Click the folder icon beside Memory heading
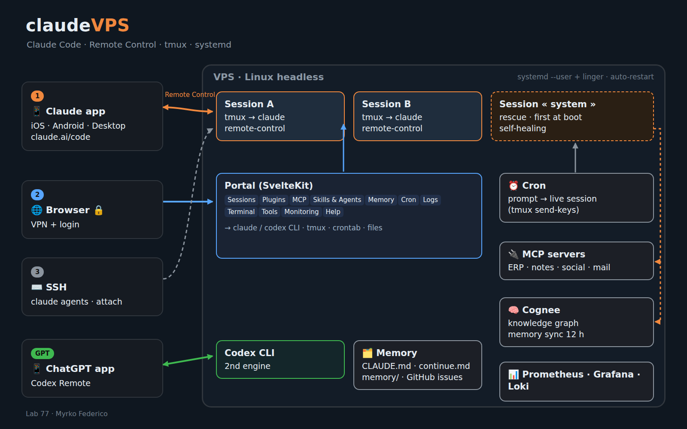Screen dimensions: 687x429 (368, 353)
